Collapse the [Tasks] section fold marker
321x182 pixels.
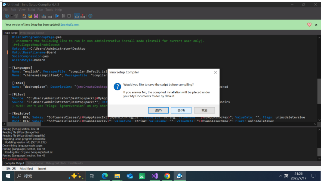[x=10, y=83]
